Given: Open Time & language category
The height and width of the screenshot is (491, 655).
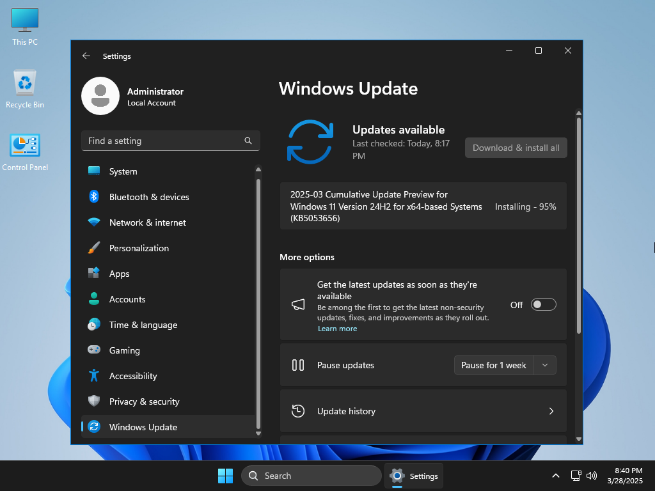Looking at the screenshot, I should click(x=168, y=324).
